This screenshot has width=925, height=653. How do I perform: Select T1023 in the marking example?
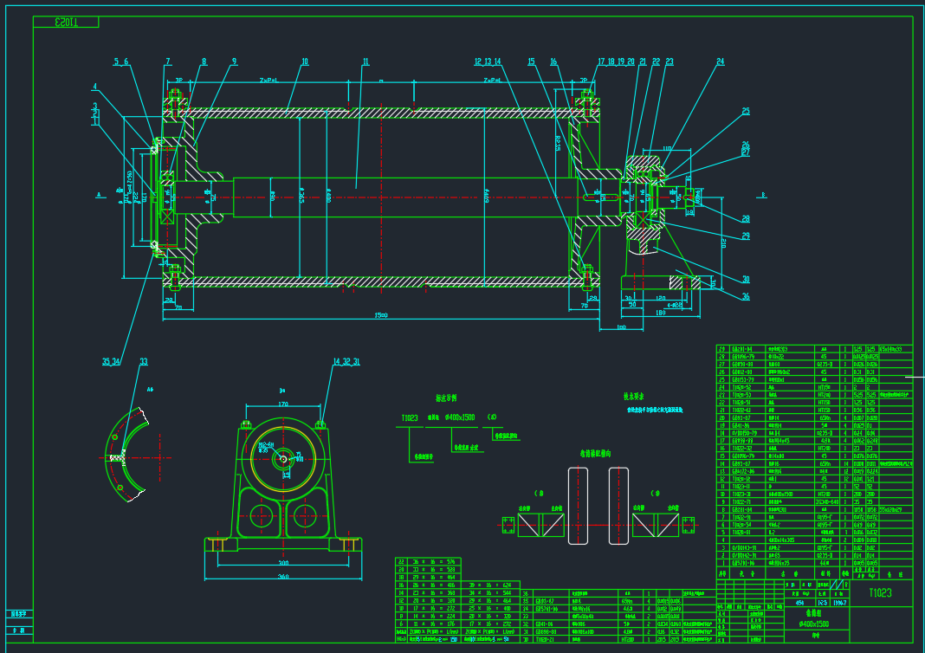point(410,418)
